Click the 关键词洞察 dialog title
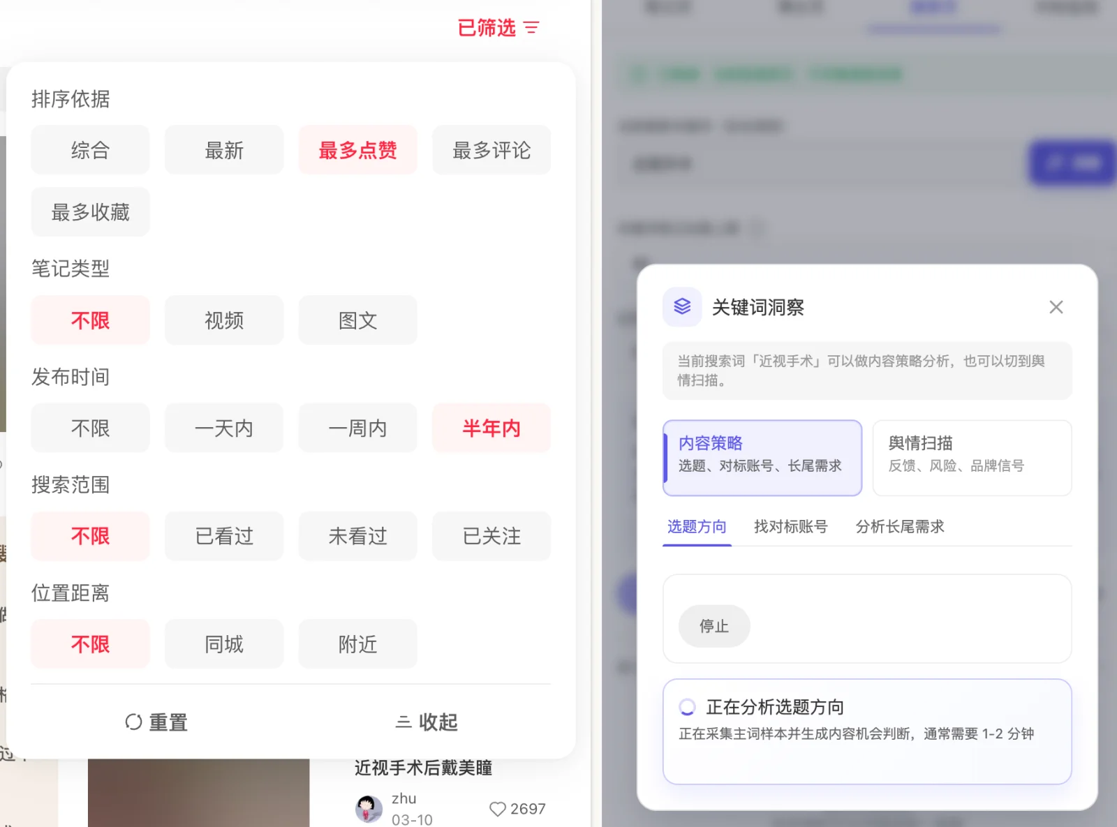Screen dimensions: 1117x827 758,307
